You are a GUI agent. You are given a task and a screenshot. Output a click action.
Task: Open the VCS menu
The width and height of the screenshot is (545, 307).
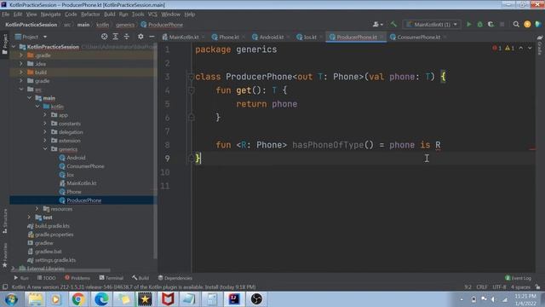coord(152,14)
